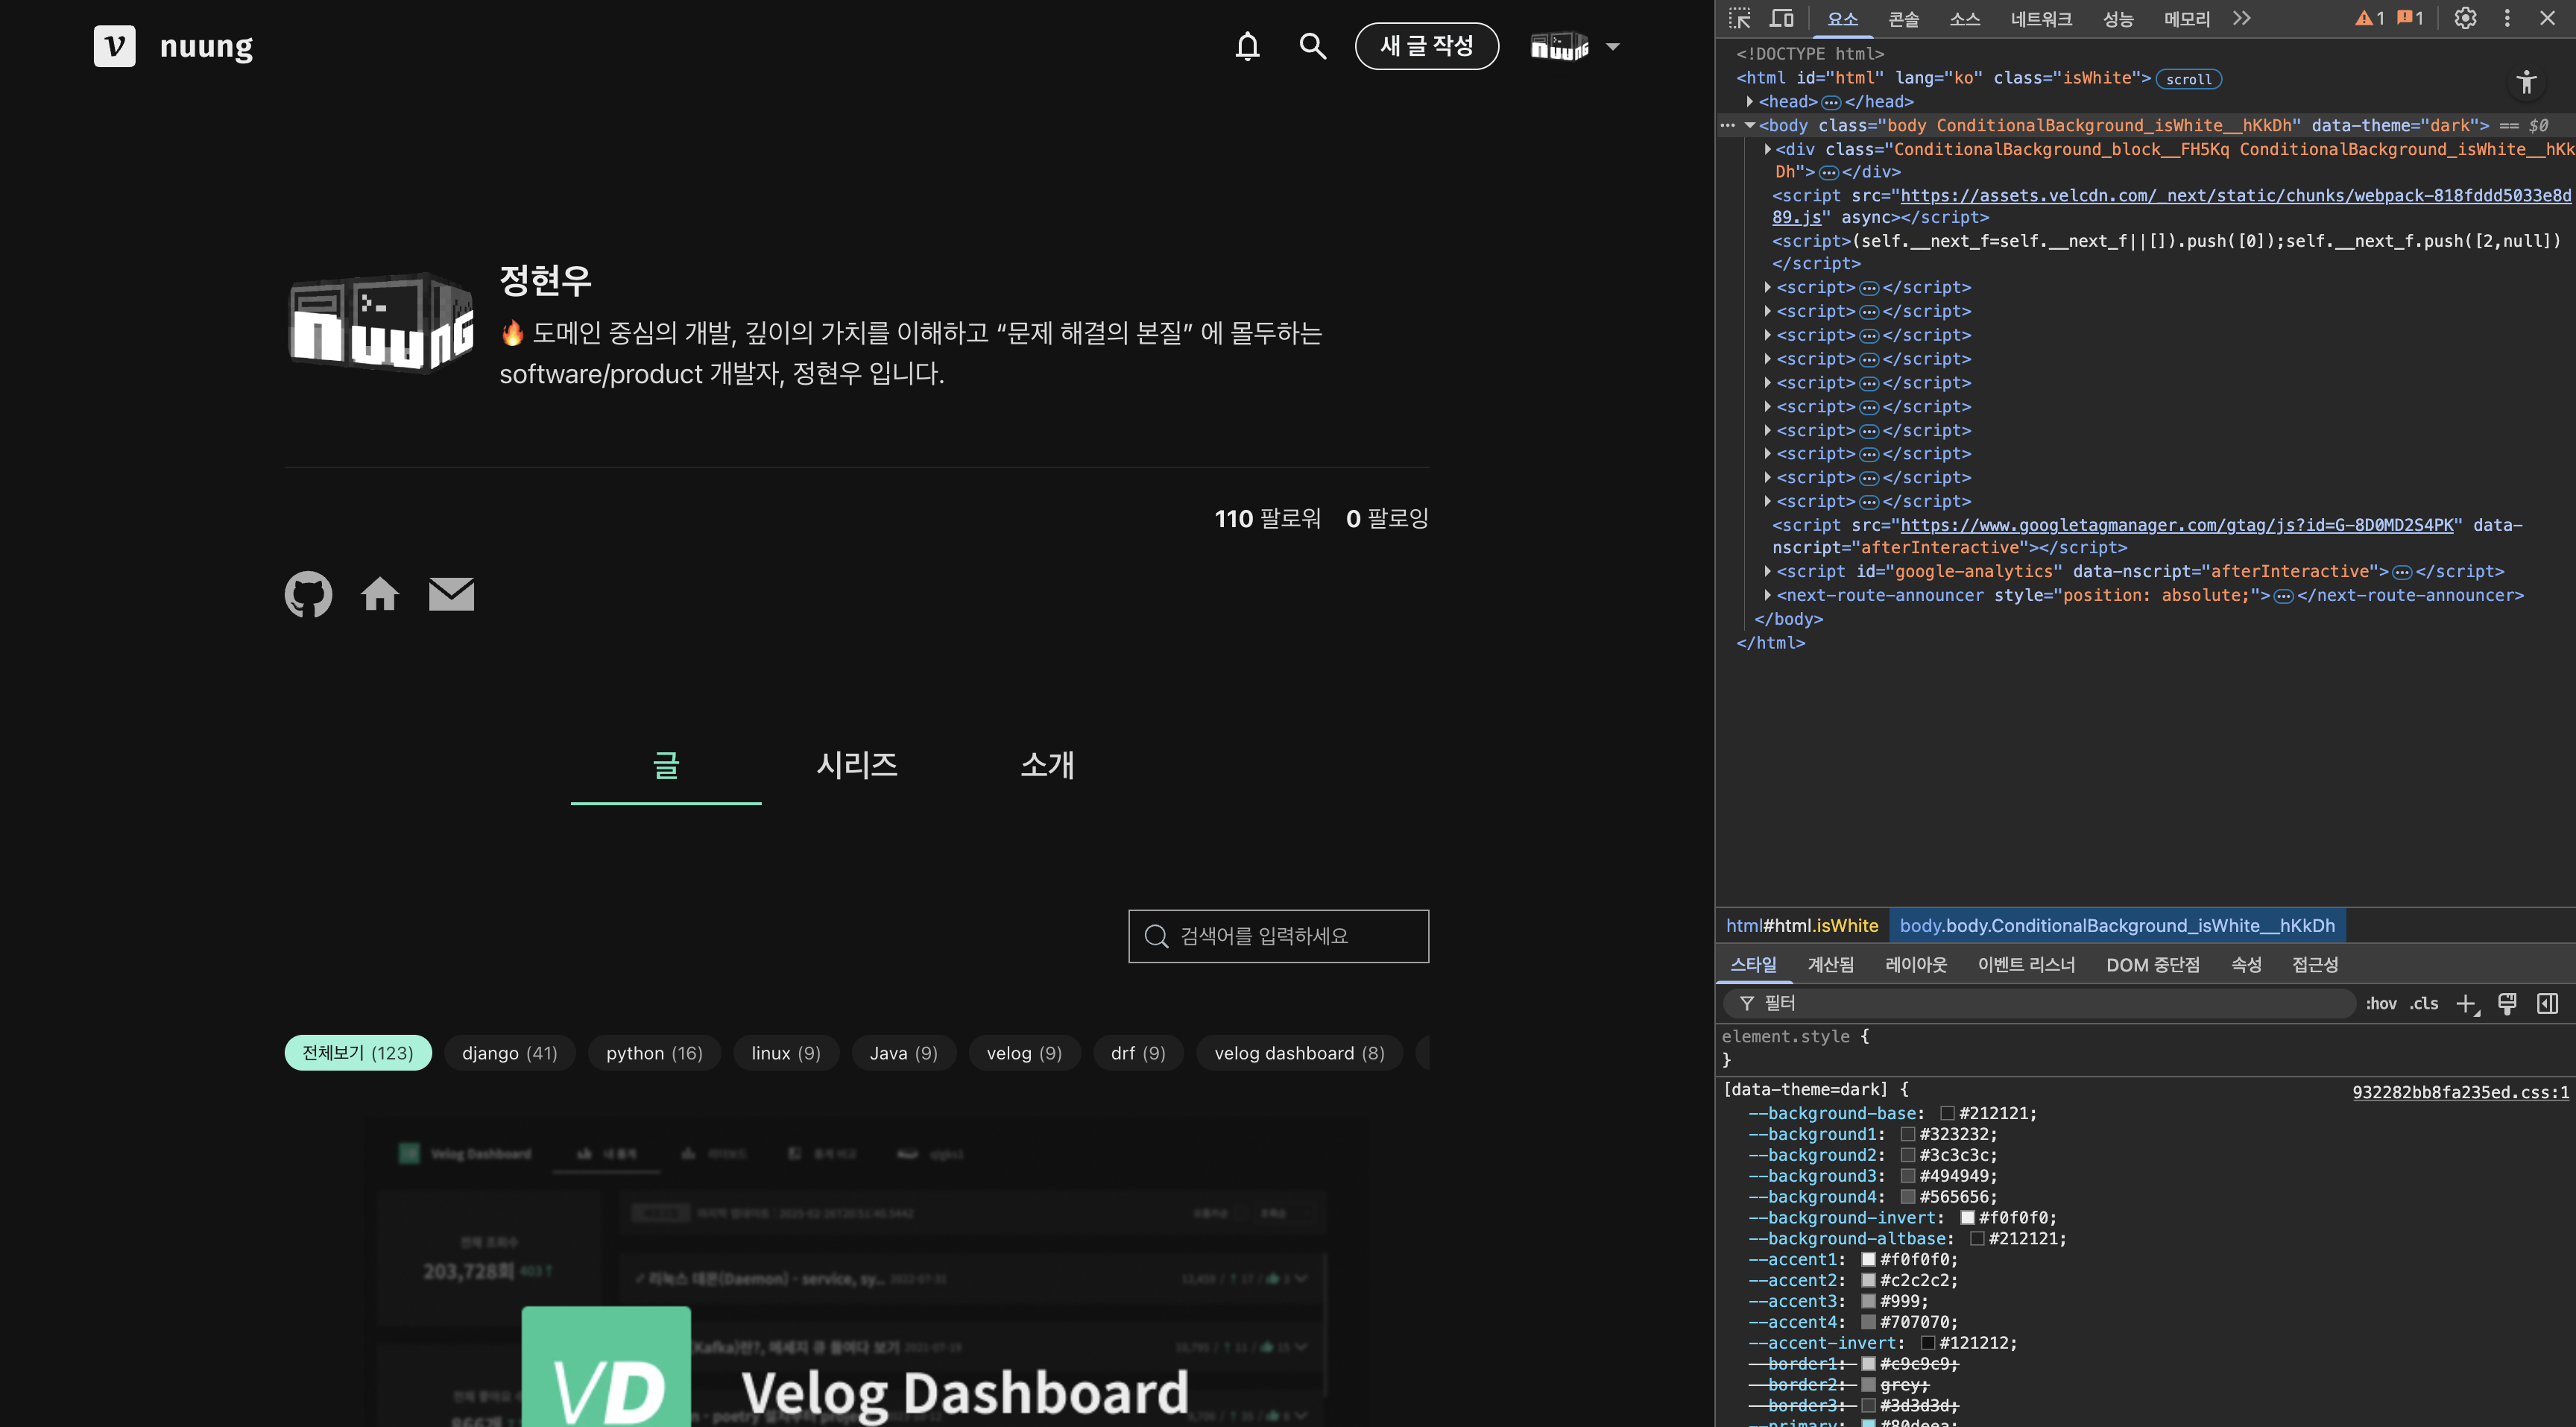The width and height of the screenshot is (2576, 1427).
Task: Open the 네트워크 DevTools tab
Action: click(x=2041, y=19)
